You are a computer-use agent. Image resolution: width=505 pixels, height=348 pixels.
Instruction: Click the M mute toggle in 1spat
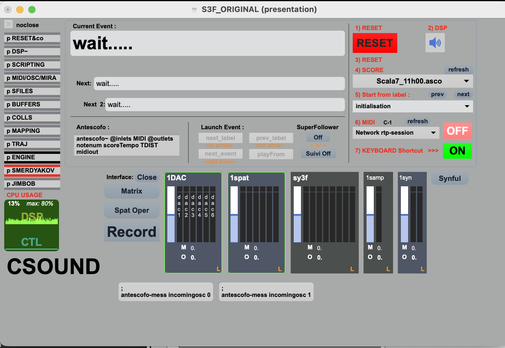point(247,247)
